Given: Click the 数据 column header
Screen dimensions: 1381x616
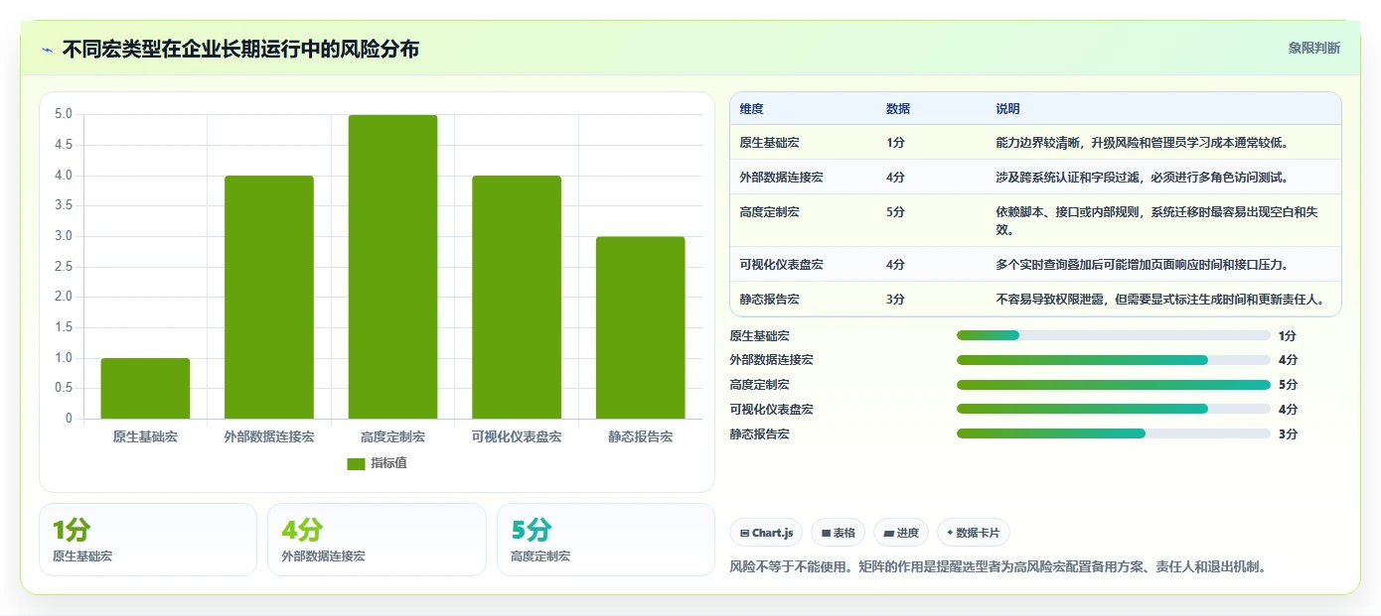Looking at the screenshot, I should pyautogui.click(x=898, y=109).
